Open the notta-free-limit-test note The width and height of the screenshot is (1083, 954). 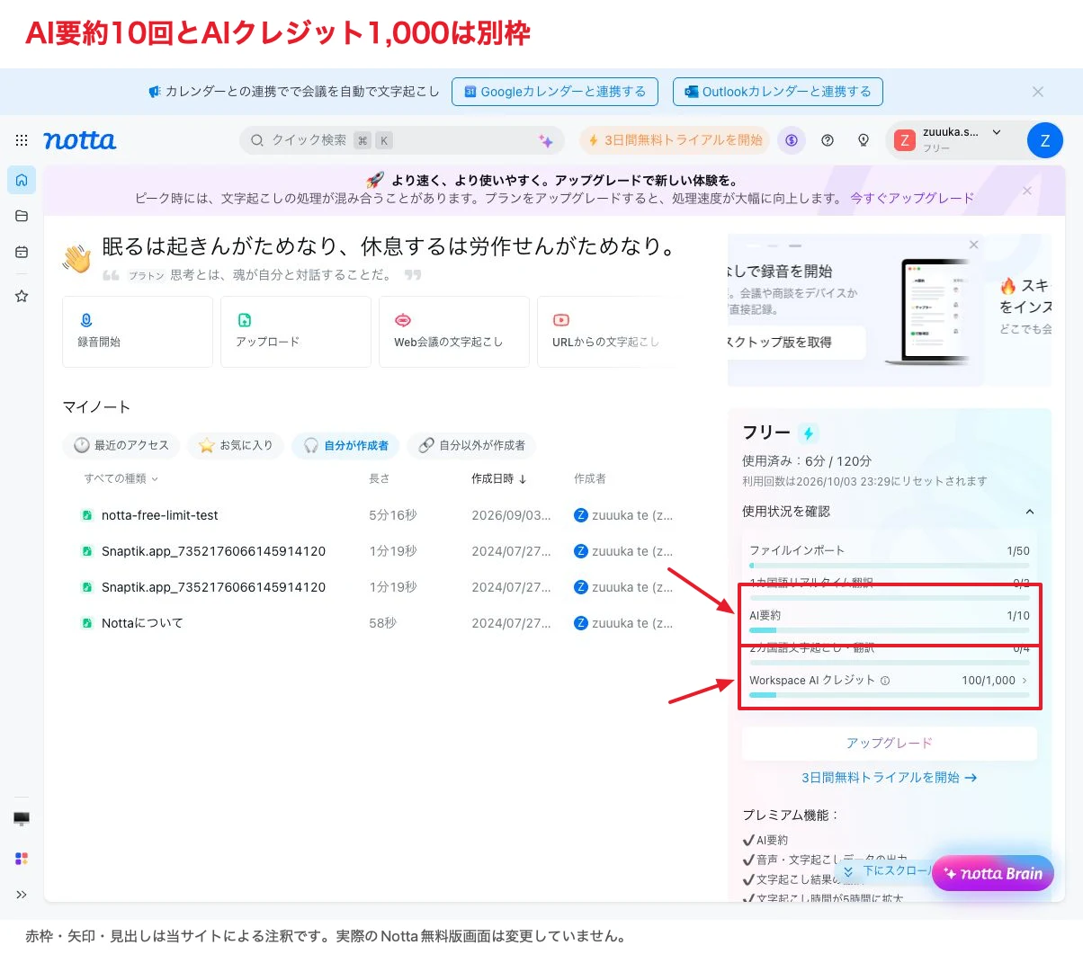(160, 515)
